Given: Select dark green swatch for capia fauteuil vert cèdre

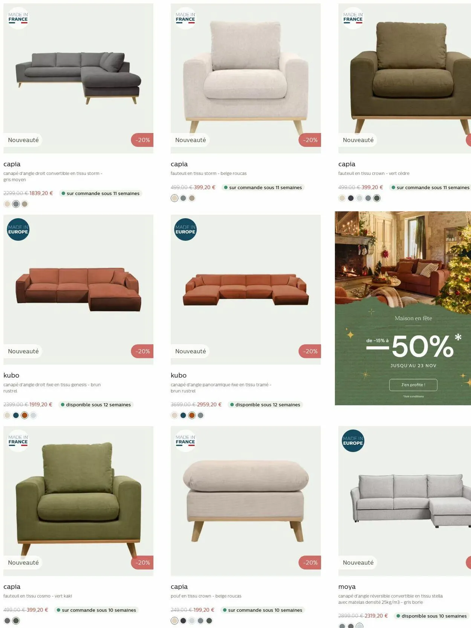Looking at the screenshot, I should pyautogui.click(x=377, y=198).
